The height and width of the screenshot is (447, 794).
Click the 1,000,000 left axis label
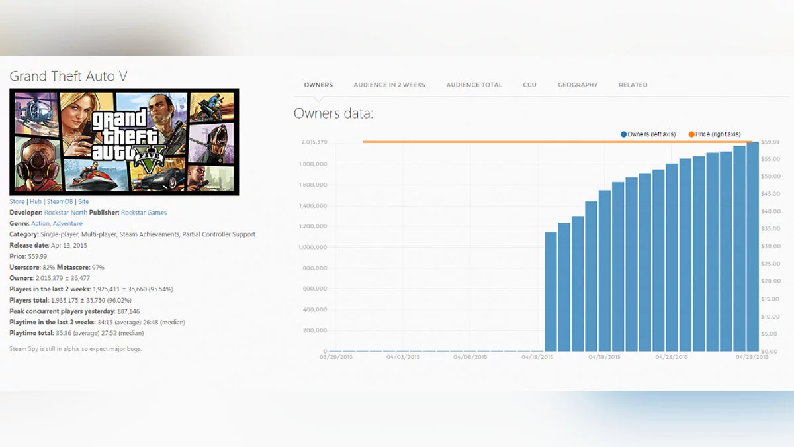tap(314, 247)
